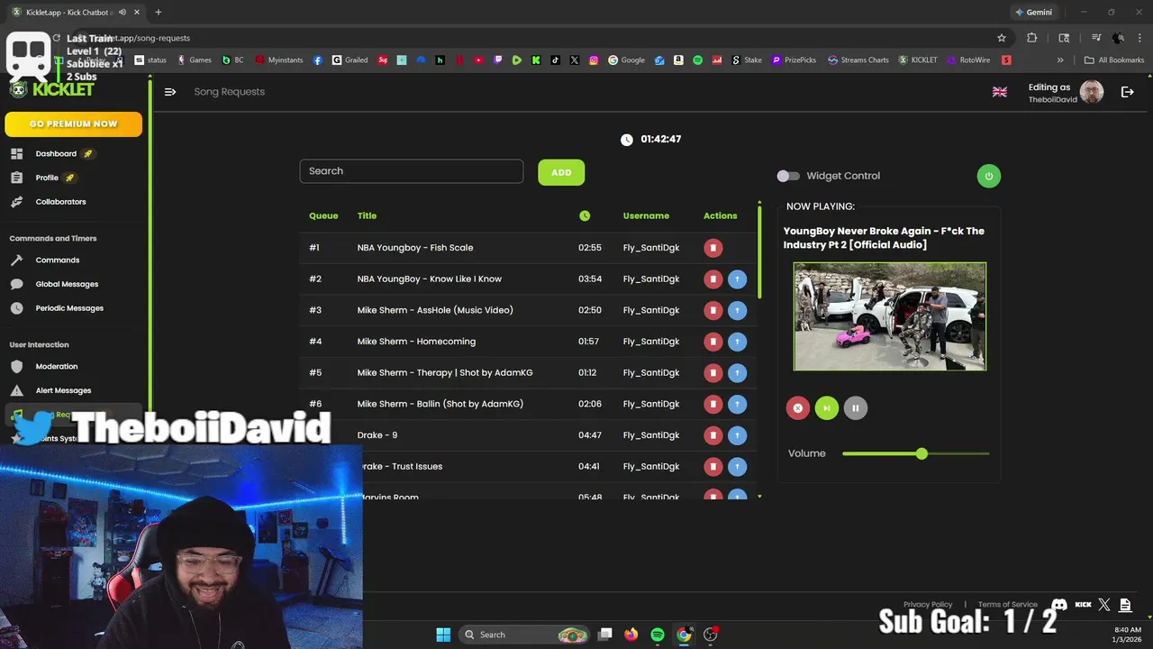This screenshot has width=1153, height=649.
Task: Click the song queue scrollbar
Action: (759, 252)
